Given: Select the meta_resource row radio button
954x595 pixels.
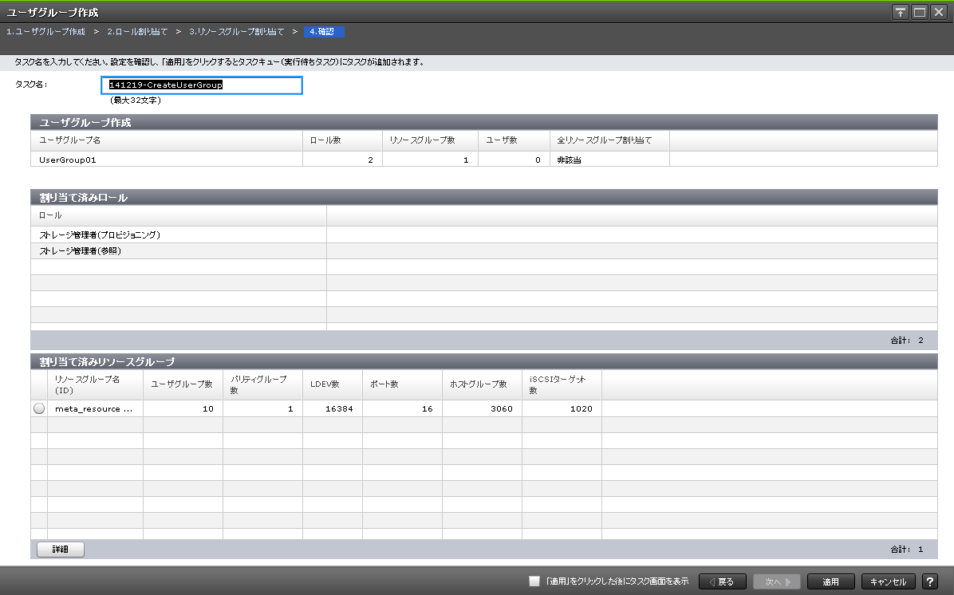Looking at the screenshot, I should (x=39, y=408).
